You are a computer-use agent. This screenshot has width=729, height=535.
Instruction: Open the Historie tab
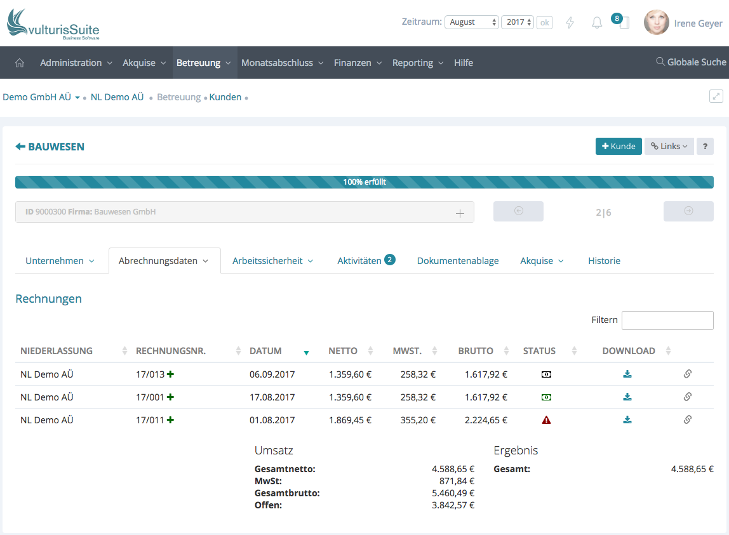pos(604,261)
